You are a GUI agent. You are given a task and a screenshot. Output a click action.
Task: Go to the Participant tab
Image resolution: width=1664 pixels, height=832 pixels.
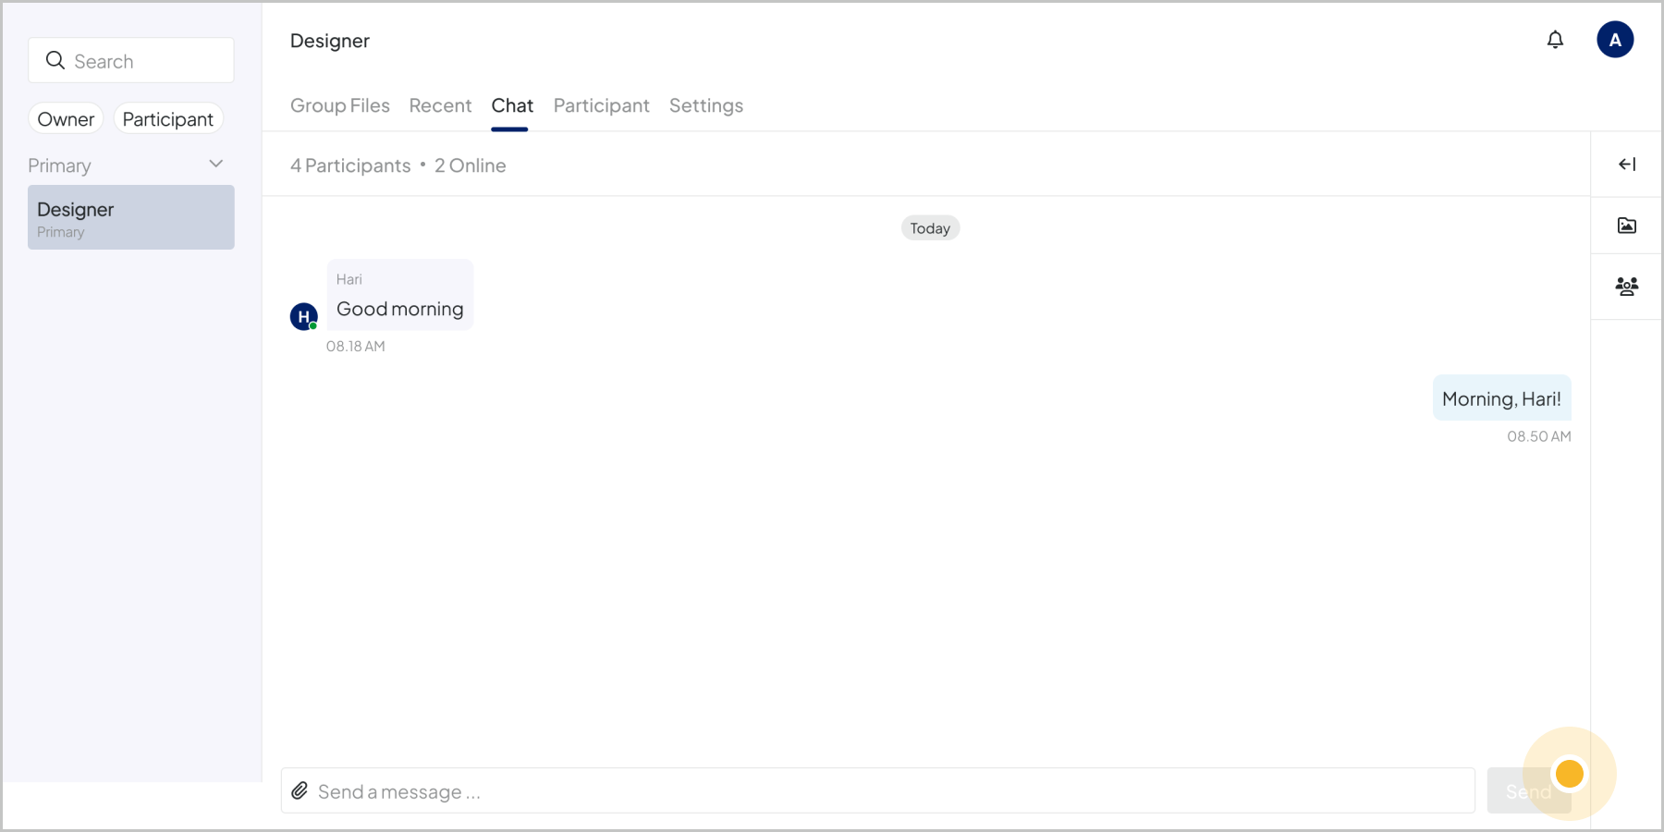[601, 106]
